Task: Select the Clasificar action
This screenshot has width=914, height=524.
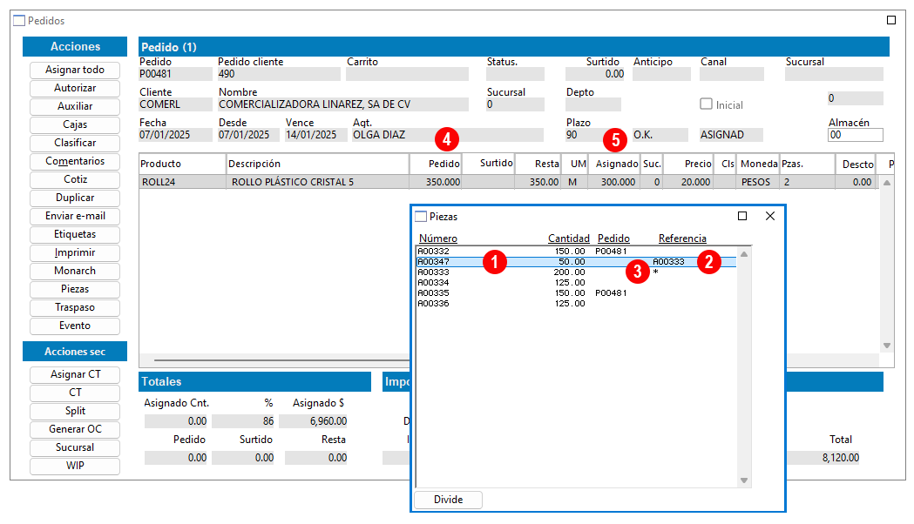Action: 75,143
